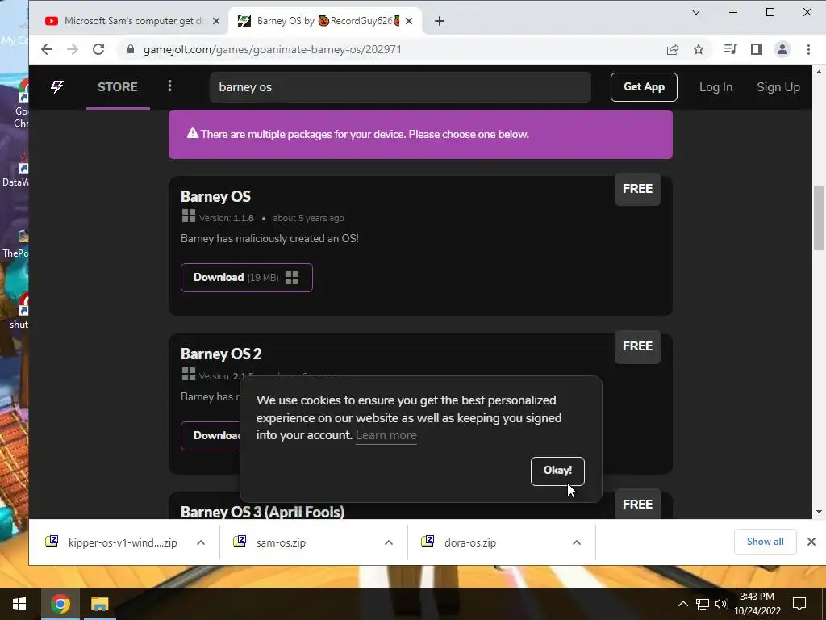Click the volume speaker tray icon
826x620 pixels.
(720, 604)
